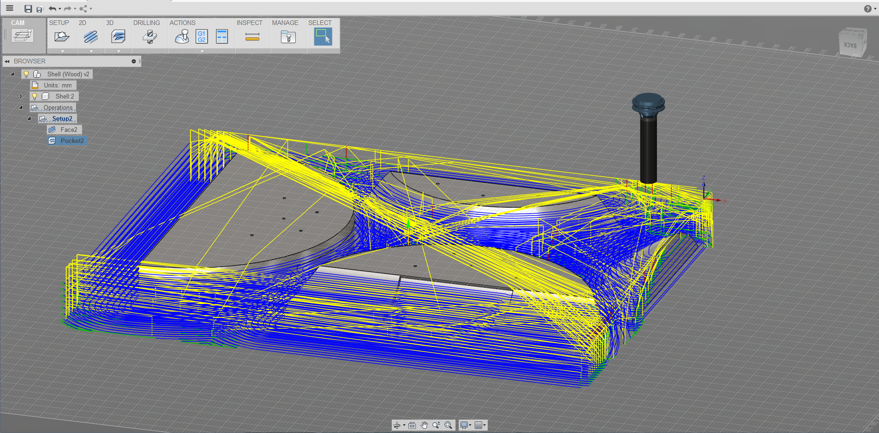Screen dimensions: 879x433
Task: Expand the 2D panel dropdown arrow
Action: click(x=91, y=51)
